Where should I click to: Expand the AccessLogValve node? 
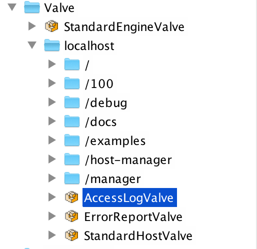pyautogui.click(x=52, y=197)
